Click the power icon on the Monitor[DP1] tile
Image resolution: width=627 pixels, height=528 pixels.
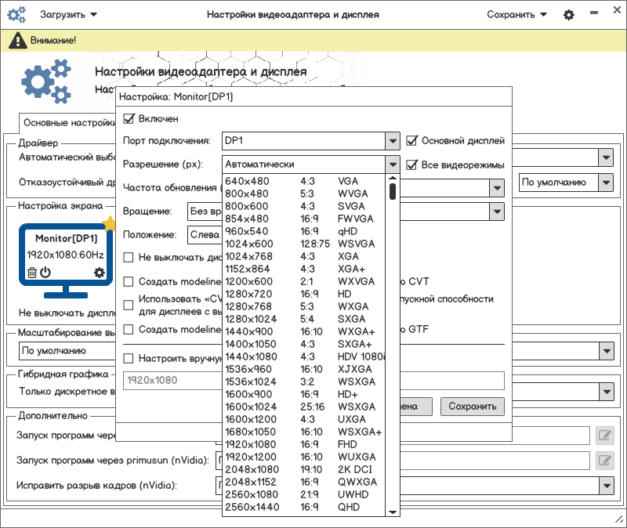tap(45, 273)
